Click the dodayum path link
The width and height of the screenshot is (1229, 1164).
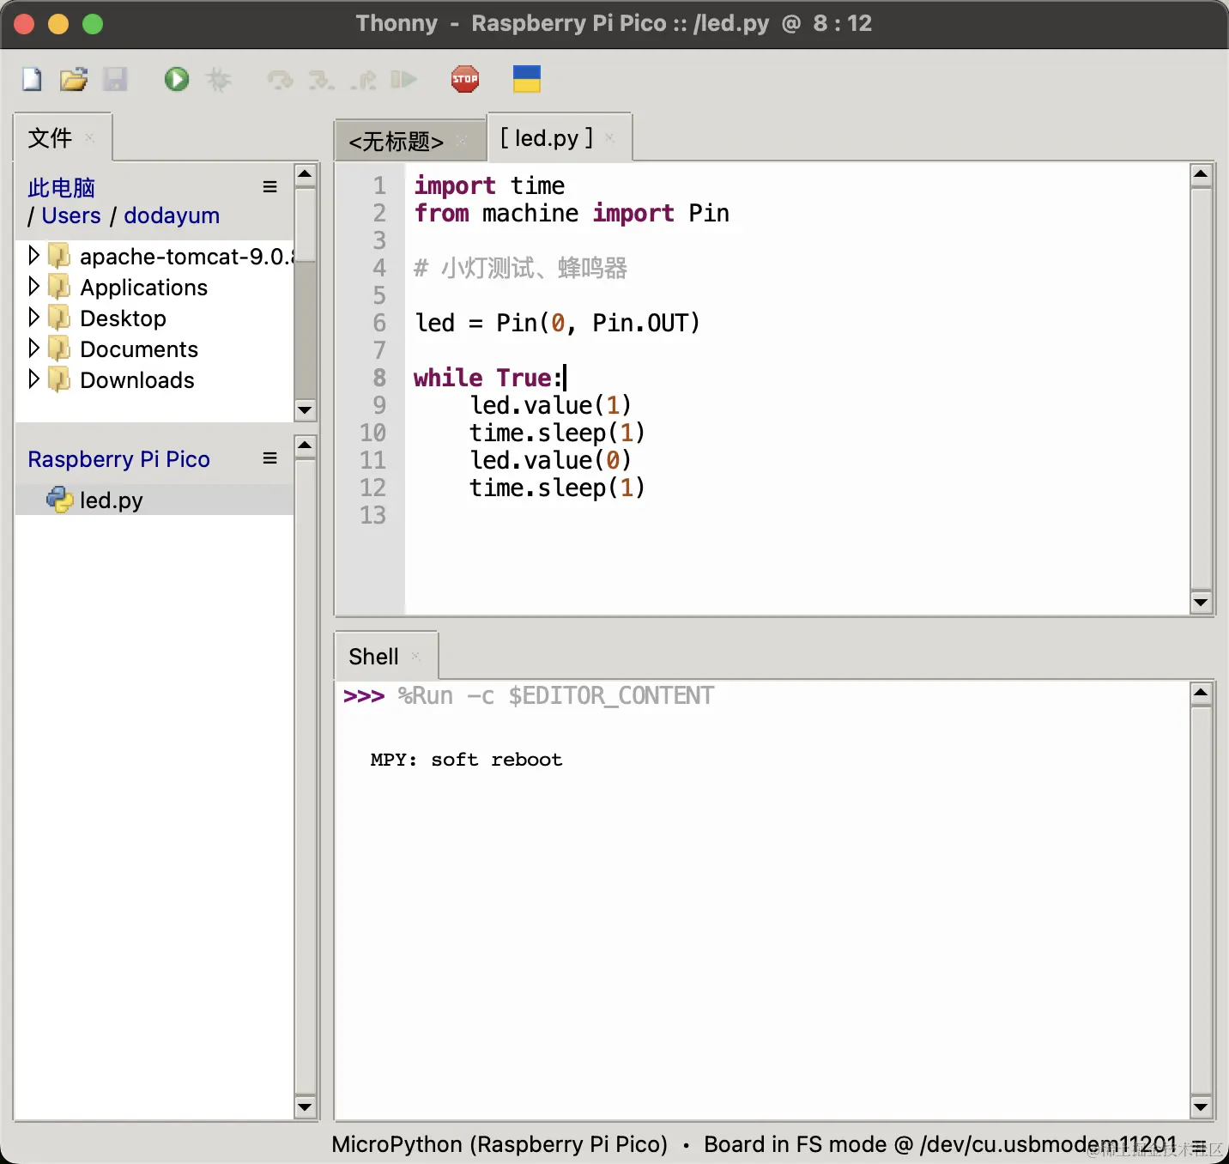click(172, 215)
